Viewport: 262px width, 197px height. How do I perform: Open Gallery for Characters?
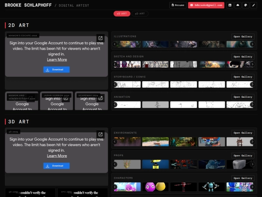243,178
